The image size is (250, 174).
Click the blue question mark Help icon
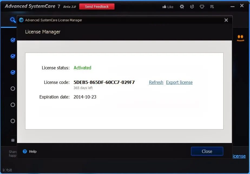point(25,151)
